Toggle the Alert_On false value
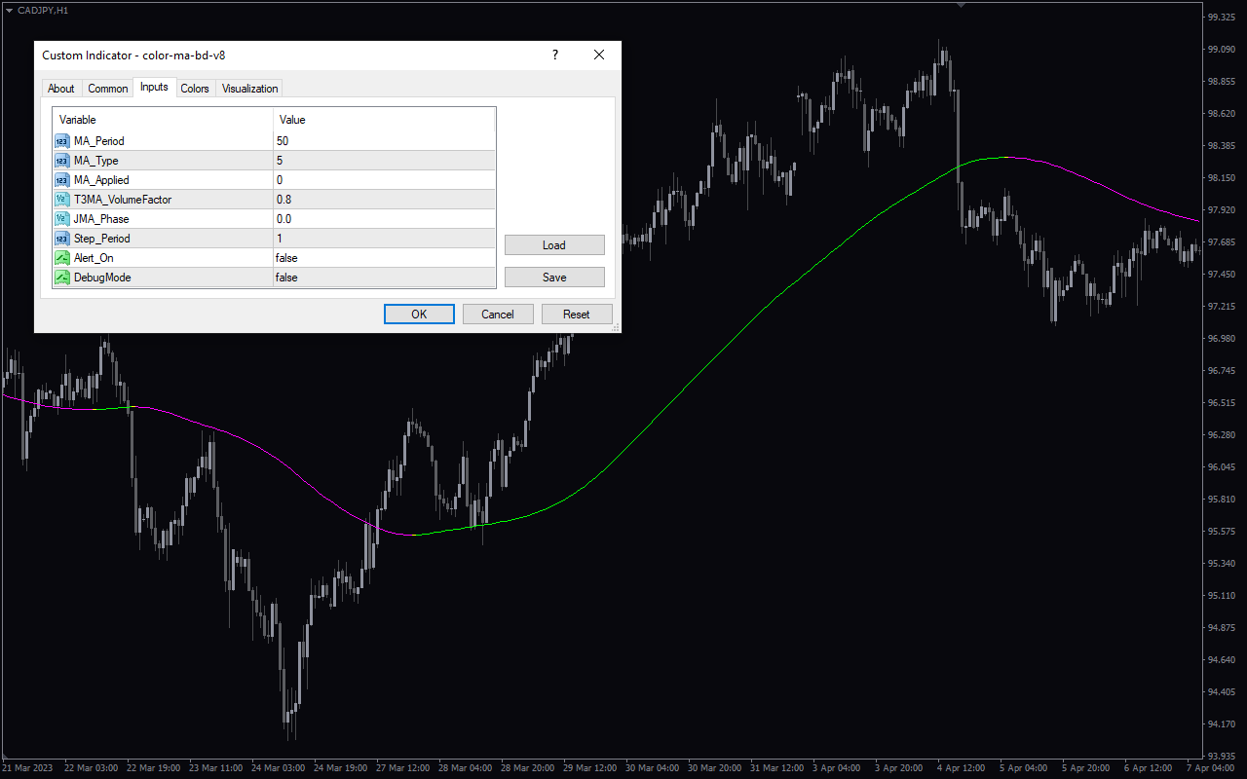This screenshot has width=1247, height=779. point(384,258)
